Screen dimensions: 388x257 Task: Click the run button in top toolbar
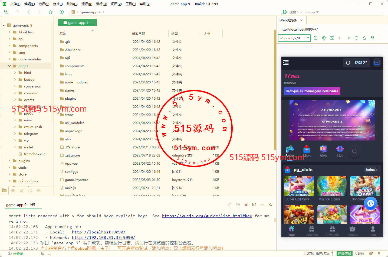[62, 12]
